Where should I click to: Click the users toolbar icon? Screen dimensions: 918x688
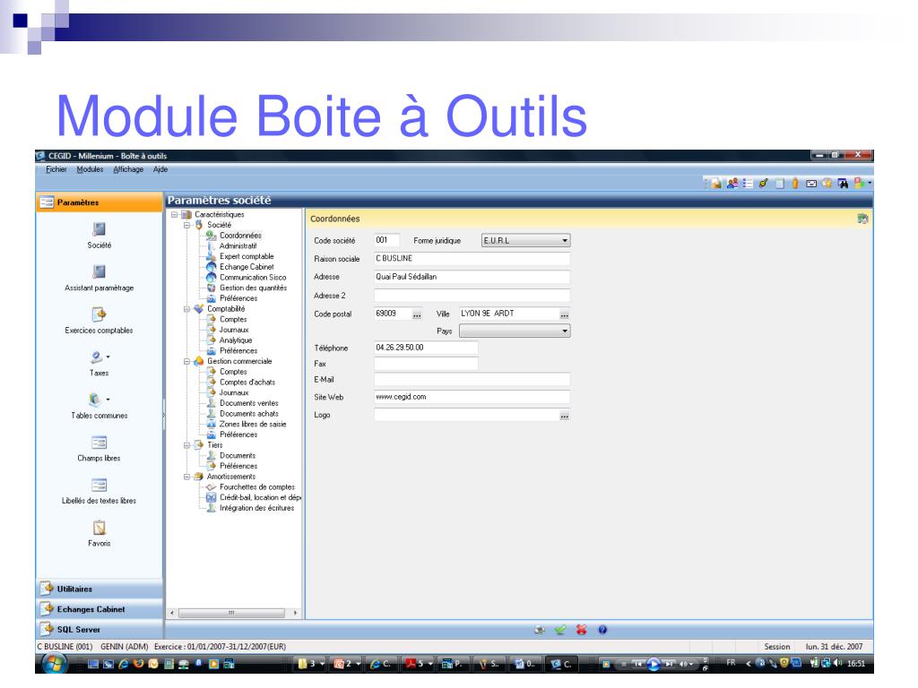(x=732, y=184)
